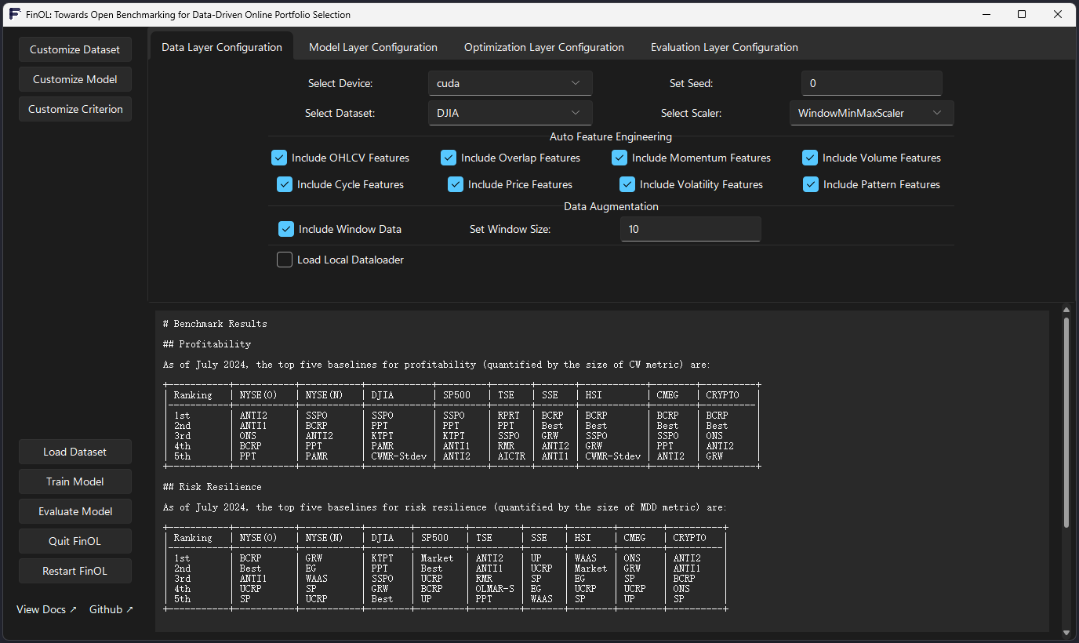The image size is (1079, 643).
Task: Expand the WindowMinMaxScaler scaler dropdown
Action: pos(871,113)
